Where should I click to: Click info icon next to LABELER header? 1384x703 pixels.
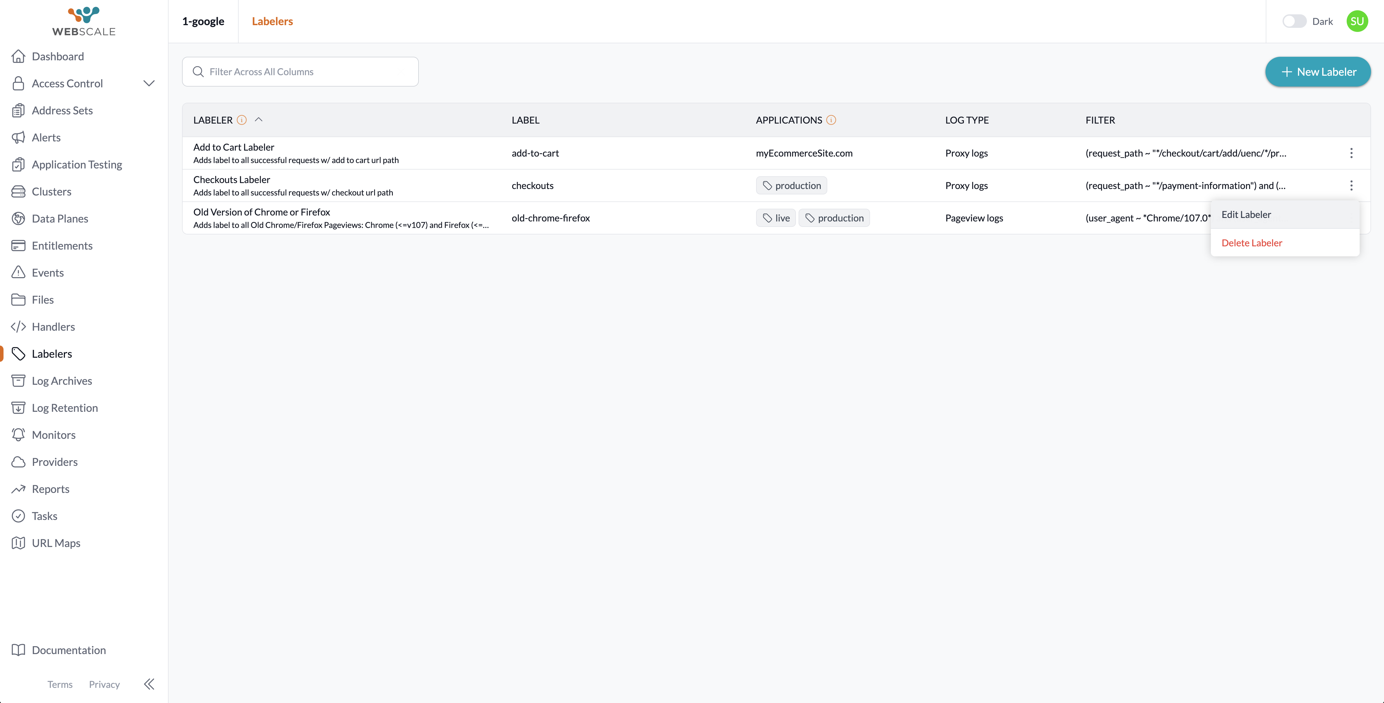[x=242, y=120]
